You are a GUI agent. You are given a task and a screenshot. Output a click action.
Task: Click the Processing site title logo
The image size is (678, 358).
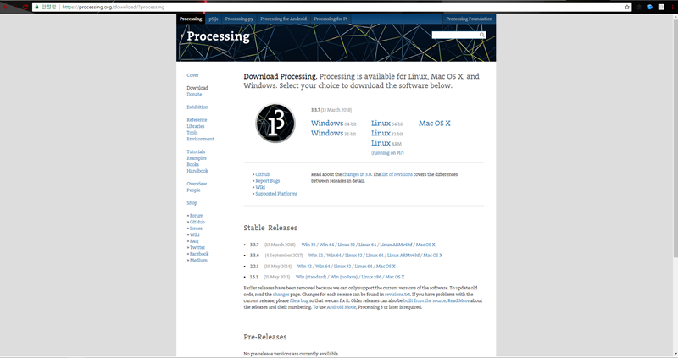[218, 36]
